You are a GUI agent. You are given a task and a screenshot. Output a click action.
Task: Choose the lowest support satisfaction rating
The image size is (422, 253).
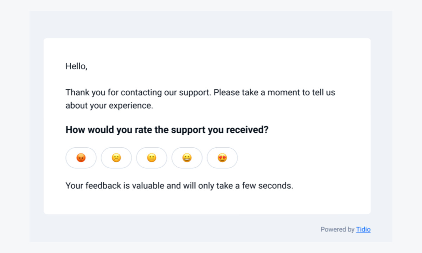pyautogui.click(x=81, y=158)
